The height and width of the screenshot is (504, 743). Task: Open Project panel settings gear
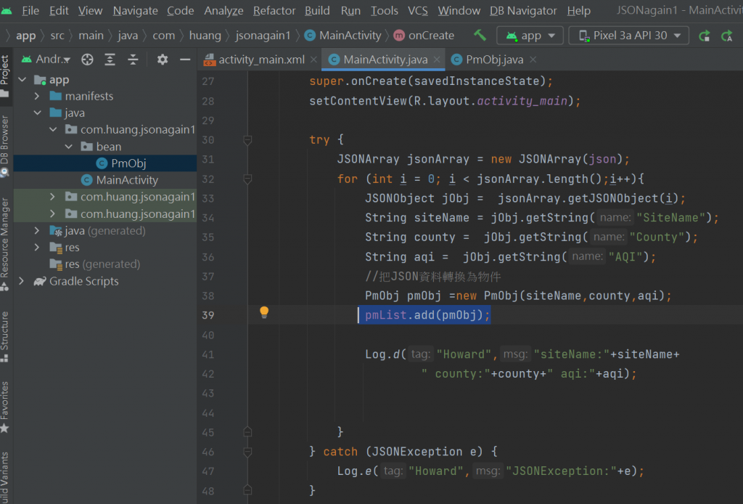163,60
